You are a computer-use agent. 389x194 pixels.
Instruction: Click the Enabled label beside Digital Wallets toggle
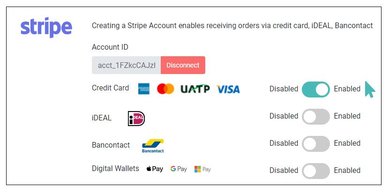(x=347, y=171)
